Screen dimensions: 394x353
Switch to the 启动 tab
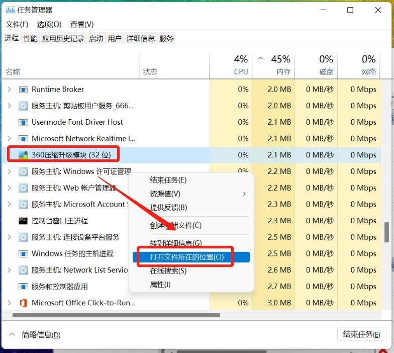click(96, 38)
